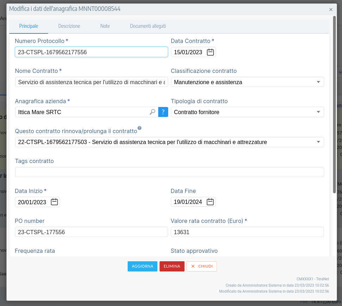Viewport: 342px width, 306px height.
Task: Open calendar picker for Data Contratto
Action: point(210,52)
